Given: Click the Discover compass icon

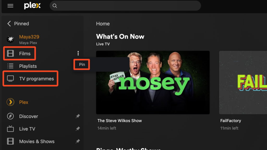Looking at the screenshot, I should coord(10,116).
